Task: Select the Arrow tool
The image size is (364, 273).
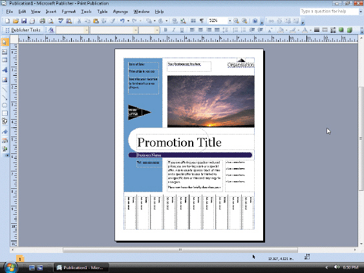Action: pyautogui.click(x=5, y=98)
